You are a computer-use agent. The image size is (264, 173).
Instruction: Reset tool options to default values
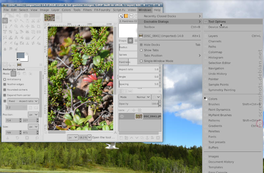37,138
